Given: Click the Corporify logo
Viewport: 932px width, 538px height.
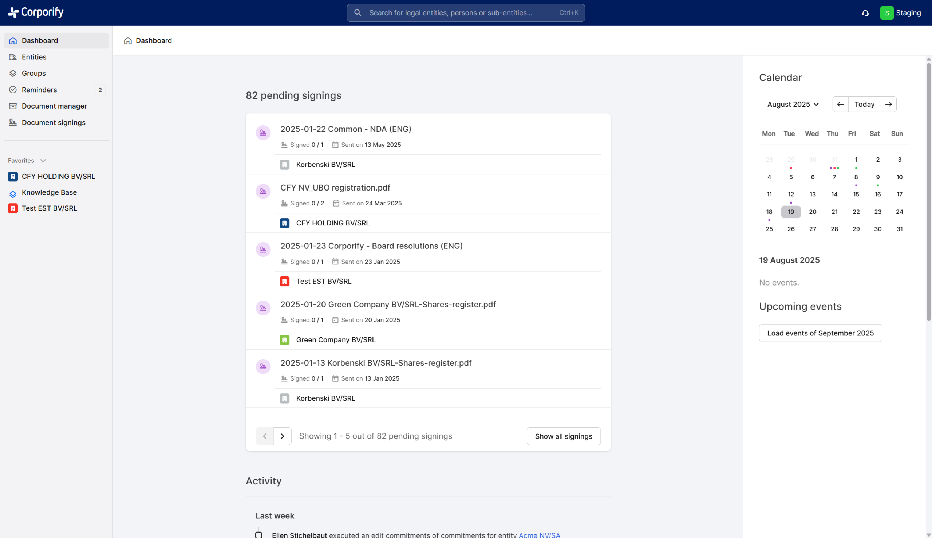Looking at the screenshot, I should [x=36, y=12].
